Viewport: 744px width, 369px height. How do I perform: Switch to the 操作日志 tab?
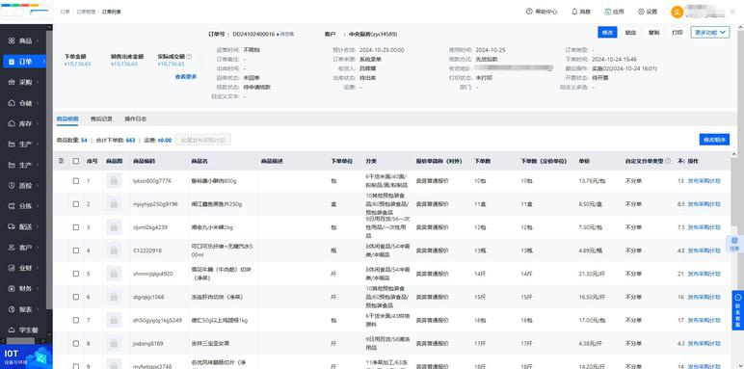[136, 119]
